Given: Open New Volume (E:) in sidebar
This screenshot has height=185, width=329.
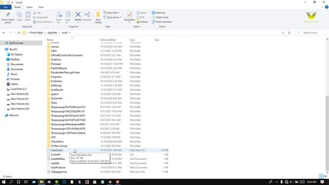Looking at the screenshot, I should [x=20, y=94].
